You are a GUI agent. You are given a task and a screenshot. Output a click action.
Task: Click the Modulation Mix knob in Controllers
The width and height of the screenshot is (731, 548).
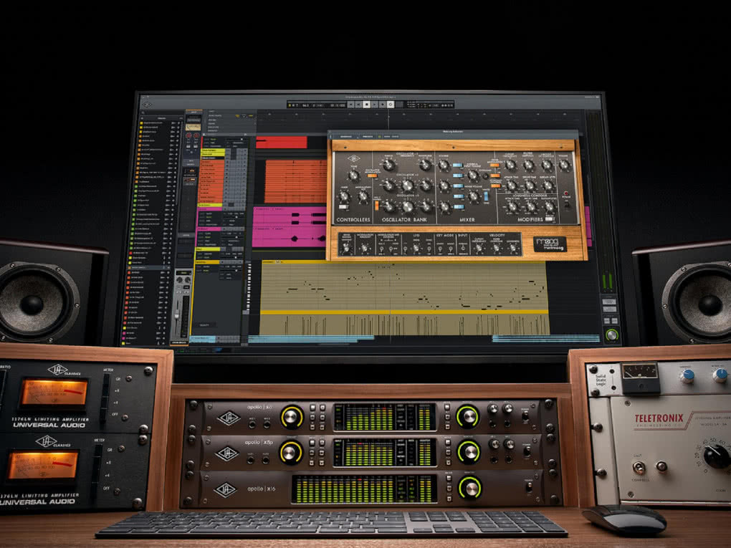point(363,196)
